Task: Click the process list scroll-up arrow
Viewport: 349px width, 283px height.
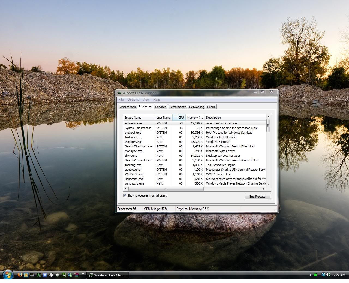Action: [269, 117]
